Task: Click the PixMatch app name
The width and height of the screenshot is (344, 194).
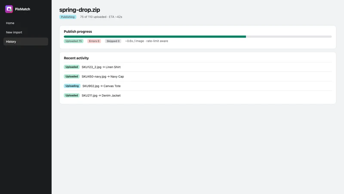Action: (x=22, y=9)
